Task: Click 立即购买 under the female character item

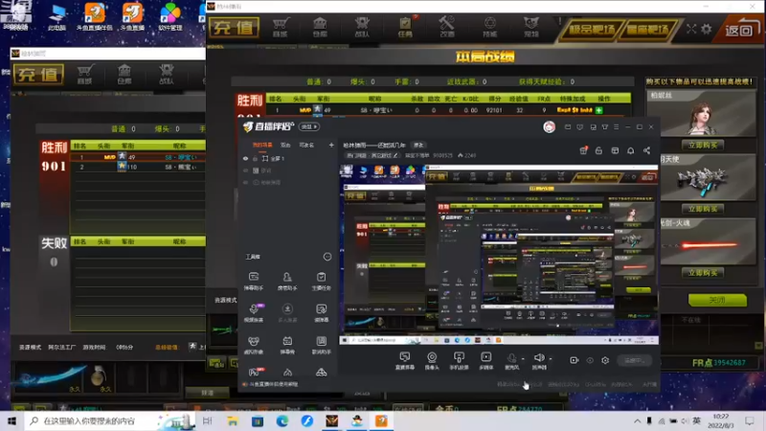Action: [703, 146]
